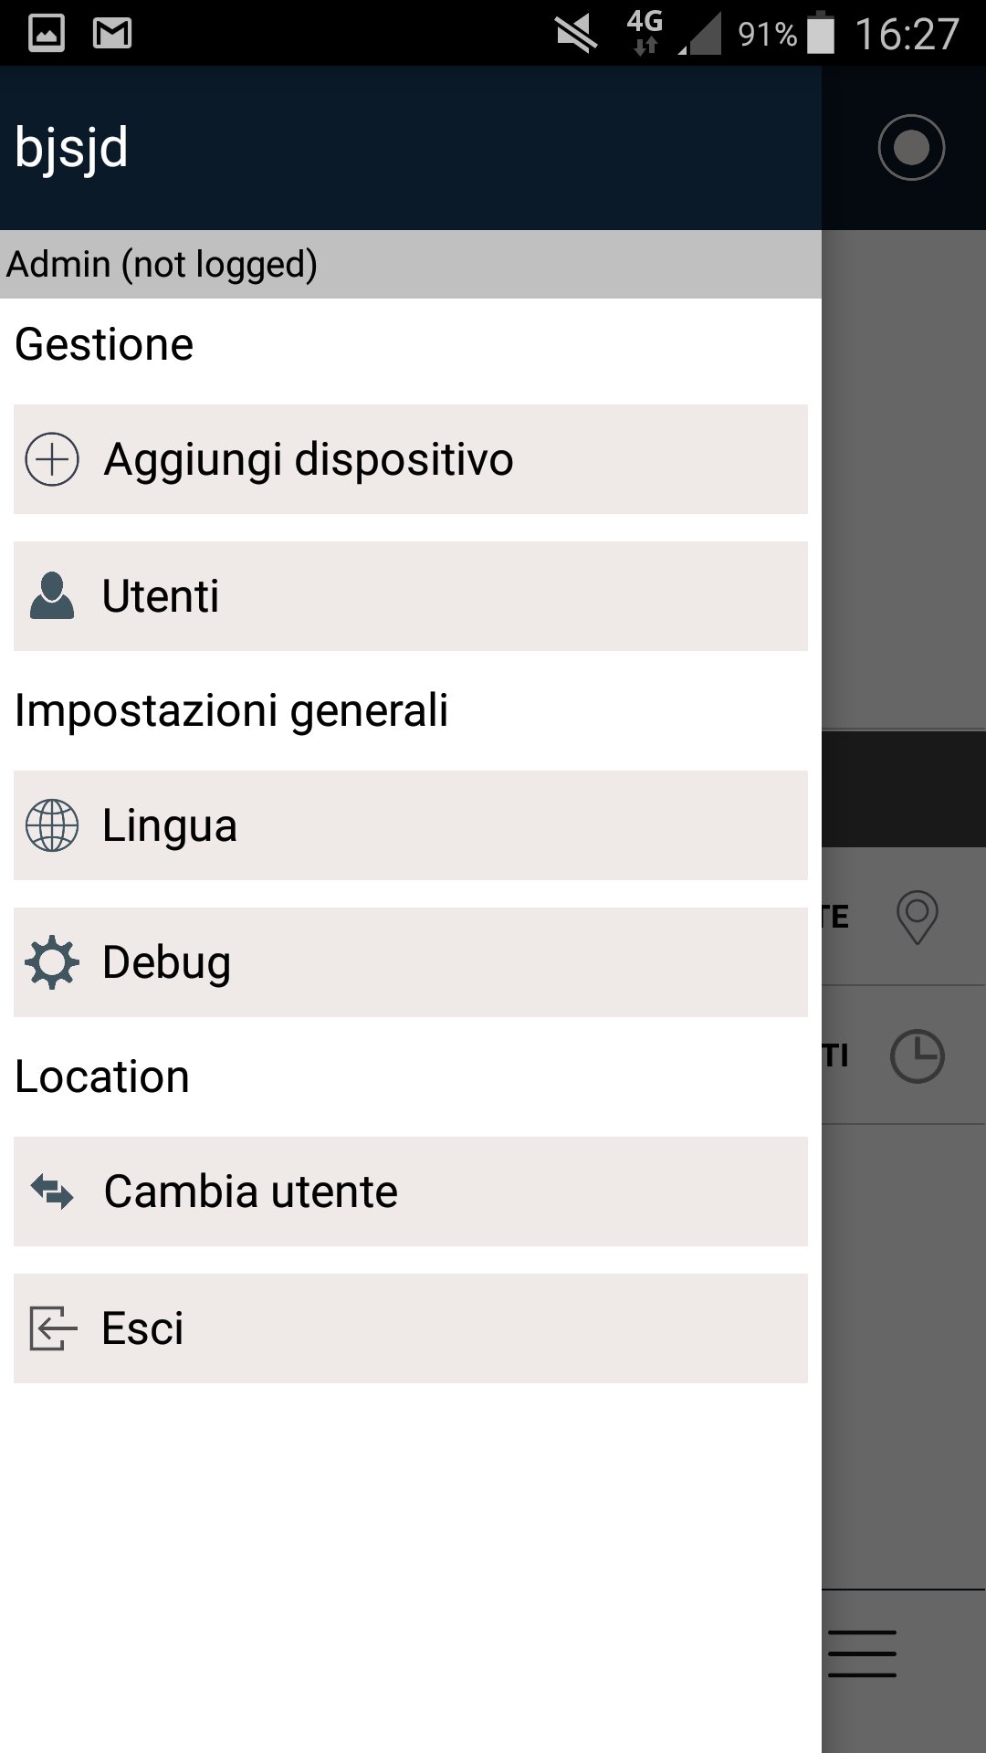Screen dimensions: 986x1753
Task: Open the Debug settings entry
Action: coord(411,962)
